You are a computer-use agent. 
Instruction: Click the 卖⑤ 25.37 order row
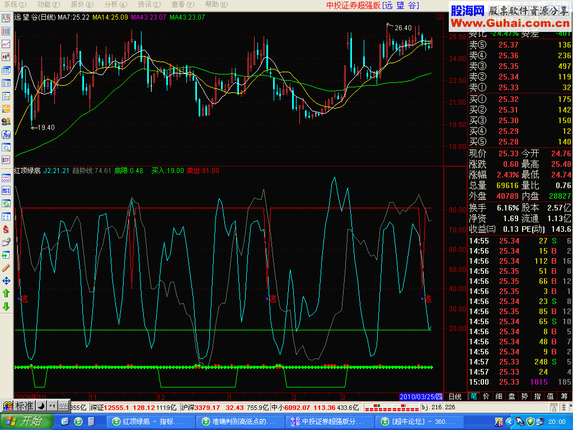pos(520,45)
